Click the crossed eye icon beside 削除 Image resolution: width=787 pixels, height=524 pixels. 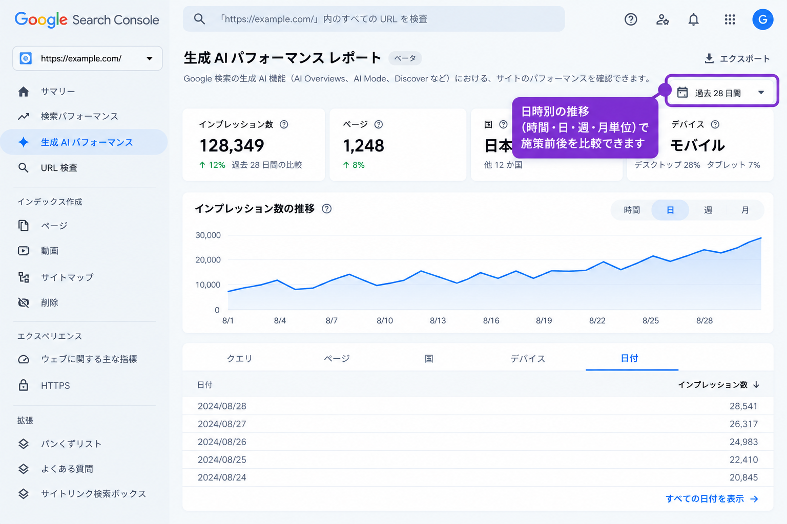(x=24, y=303)
